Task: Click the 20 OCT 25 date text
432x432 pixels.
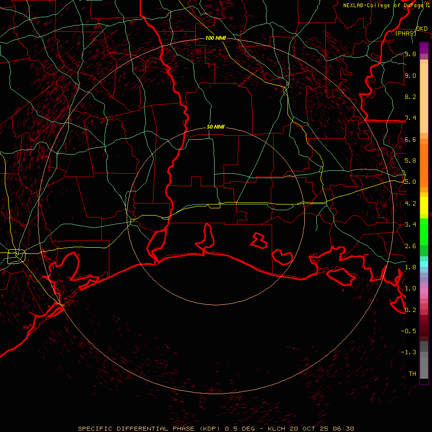Action: (x=308, y=429)
